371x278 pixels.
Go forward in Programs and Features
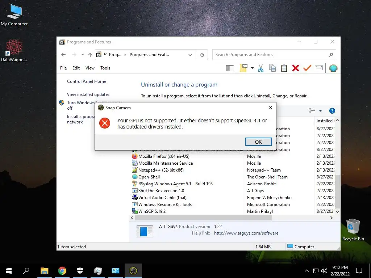click(74, 55)
